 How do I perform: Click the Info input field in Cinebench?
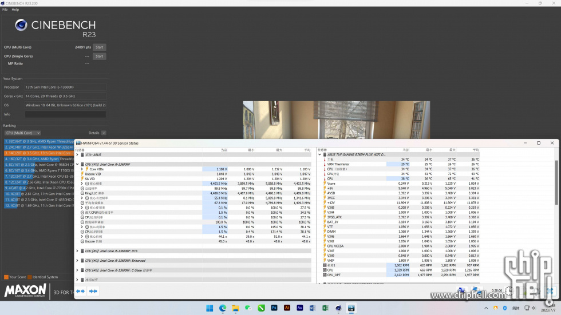(x=65, y=114)
